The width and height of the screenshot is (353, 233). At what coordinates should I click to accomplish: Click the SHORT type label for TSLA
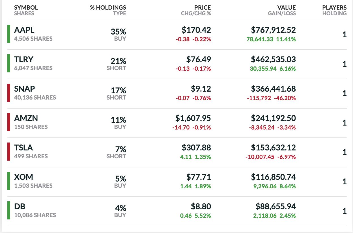tap(116, 156)
